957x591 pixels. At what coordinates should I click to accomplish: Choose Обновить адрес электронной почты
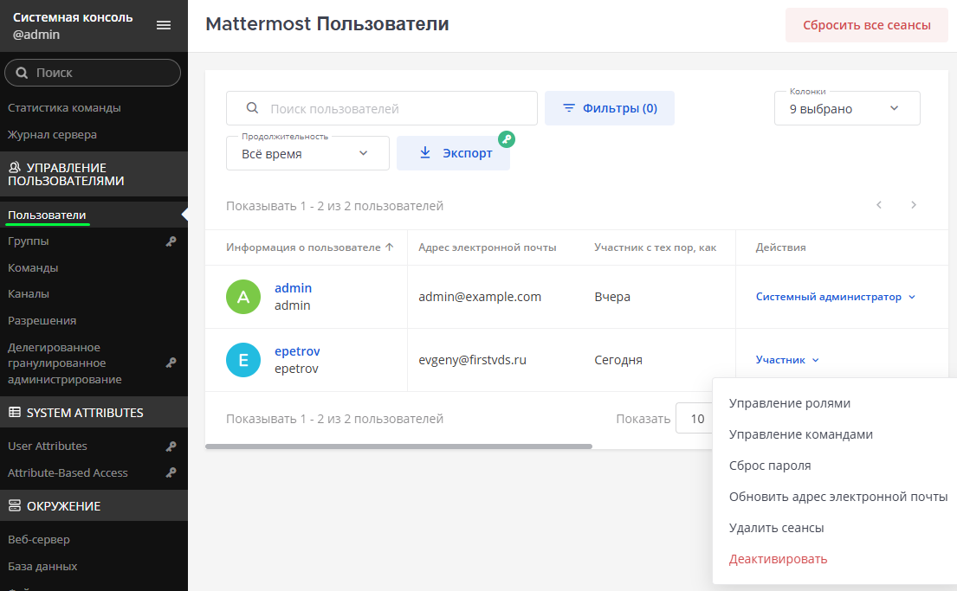[838, 497]
